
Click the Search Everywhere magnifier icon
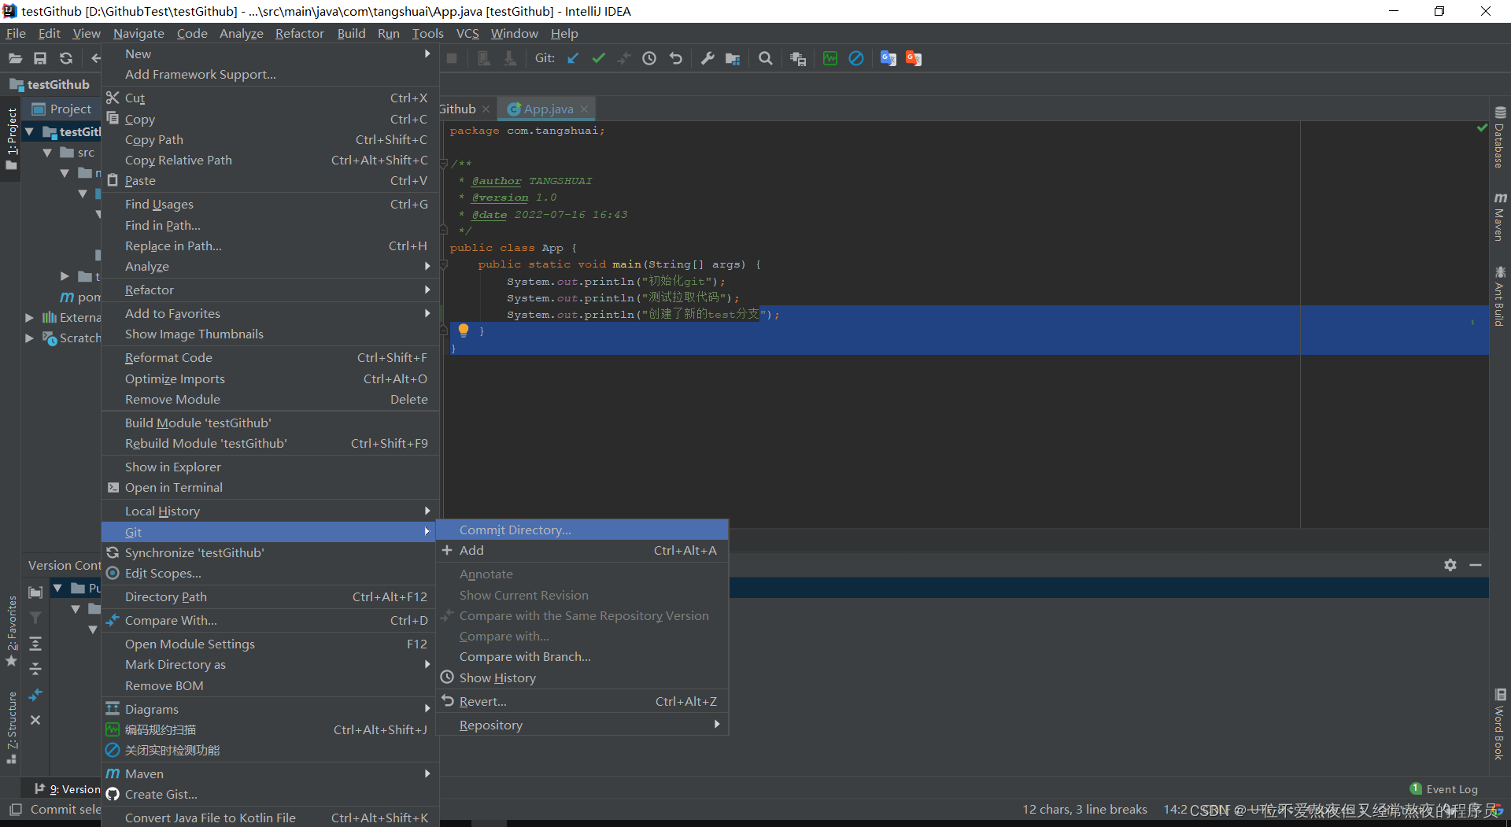pos(765,58)
